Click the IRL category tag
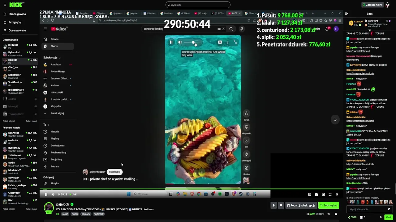This screenshot has width=396, height=222. pos(58,214)
